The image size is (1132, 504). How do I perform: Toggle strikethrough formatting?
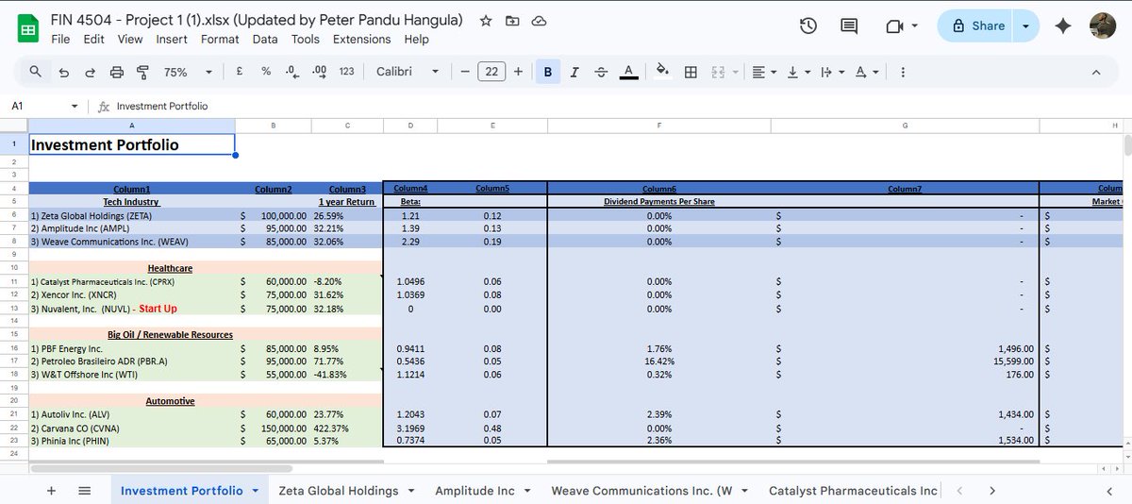coord(601,72)
